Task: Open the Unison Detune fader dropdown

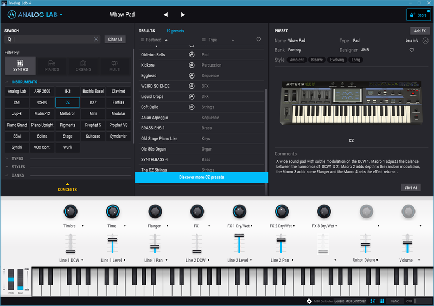Action: 377,260
